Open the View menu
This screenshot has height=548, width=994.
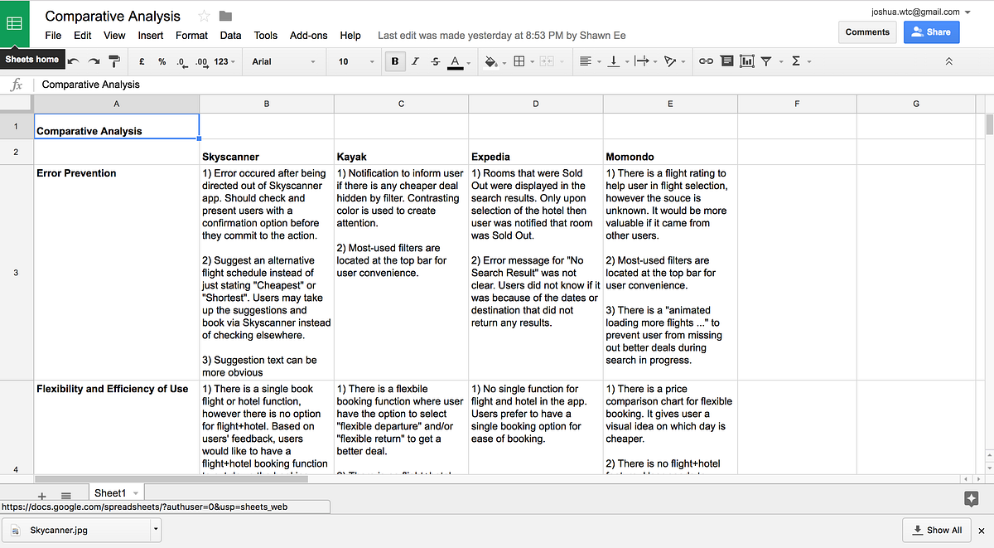point(114,36)
